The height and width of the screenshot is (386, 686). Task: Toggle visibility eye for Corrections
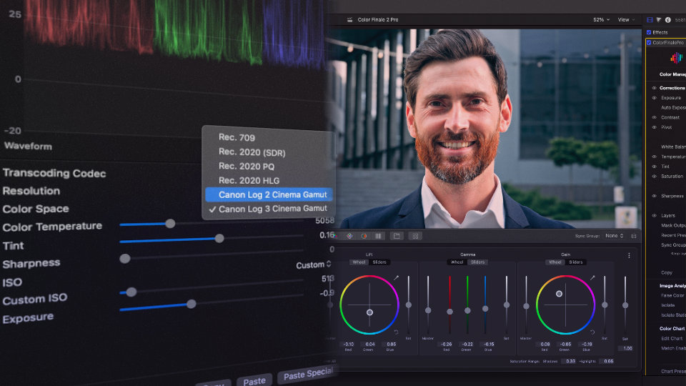pyautogui.click(x=654, y=88)
